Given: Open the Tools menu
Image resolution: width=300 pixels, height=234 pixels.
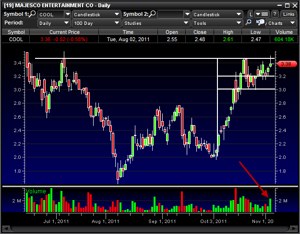Looking at the screenshot, I should click(x=217, y=22).
